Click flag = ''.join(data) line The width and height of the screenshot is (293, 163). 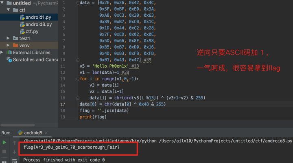click(104, 110)
